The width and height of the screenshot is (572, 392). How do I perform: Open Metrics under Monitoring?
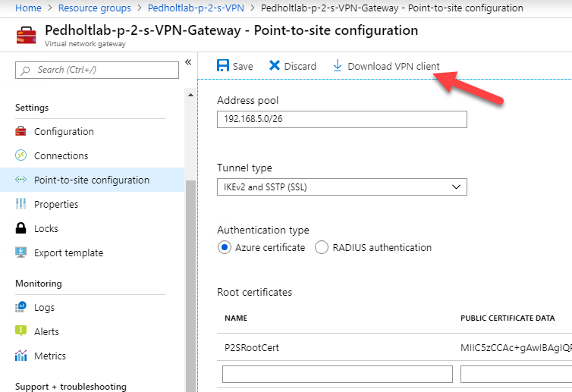click(50, 356)
